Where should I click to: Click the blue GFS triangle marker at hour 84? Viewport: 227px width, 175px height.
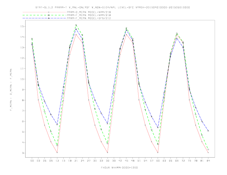pyautogui.click(x=208, y=131)
